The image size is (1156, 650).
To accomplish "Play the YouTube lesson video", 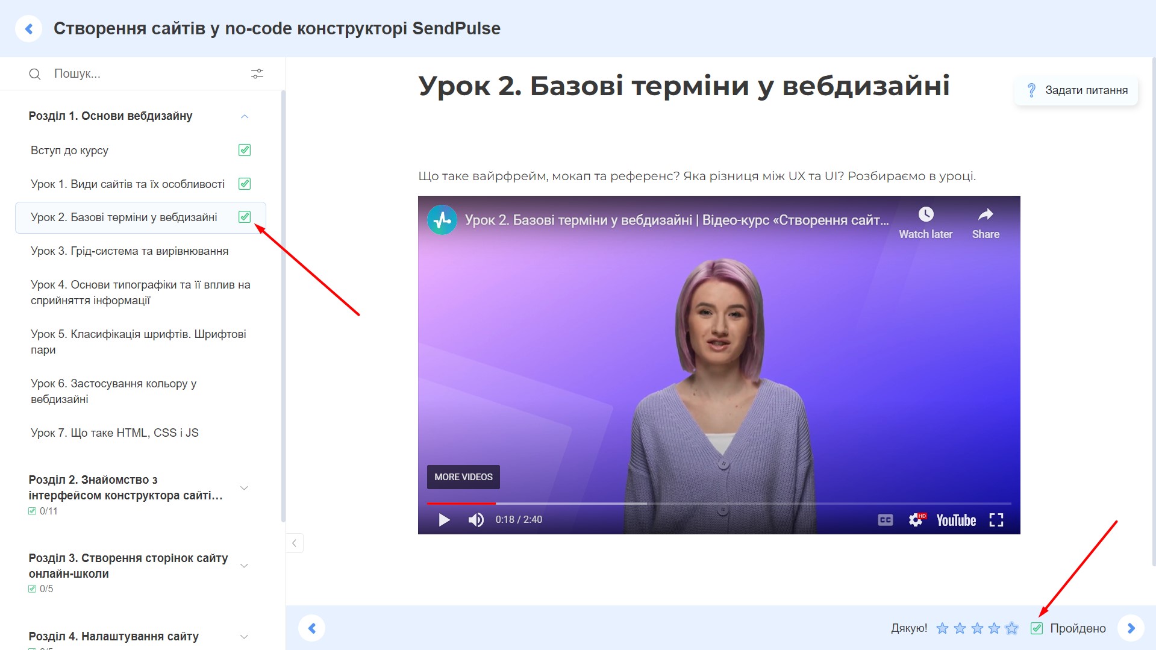I will (x=444, y=520).
